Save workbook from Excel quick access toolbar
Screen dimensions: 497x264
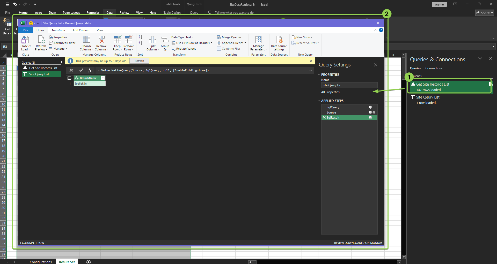(7, 4)
